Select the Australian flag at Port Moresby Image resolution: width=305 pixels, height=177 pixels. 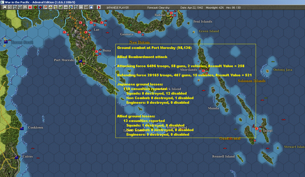tap(81, 61)
